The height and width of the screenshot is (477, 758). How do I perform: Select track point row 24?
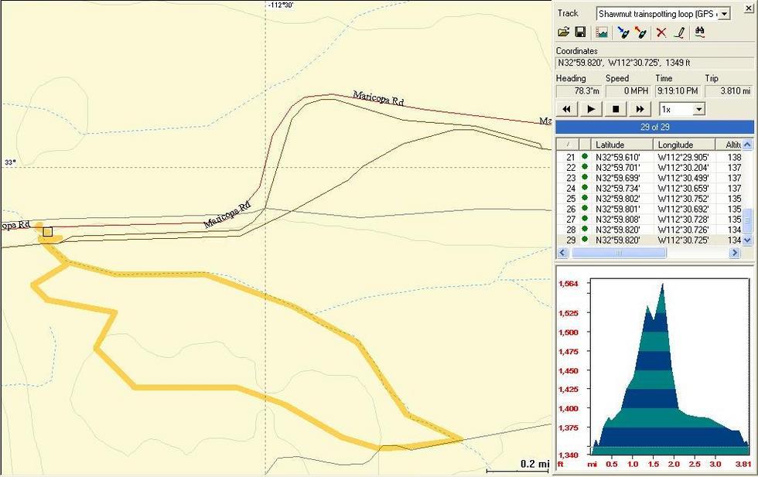pos(649,188)
